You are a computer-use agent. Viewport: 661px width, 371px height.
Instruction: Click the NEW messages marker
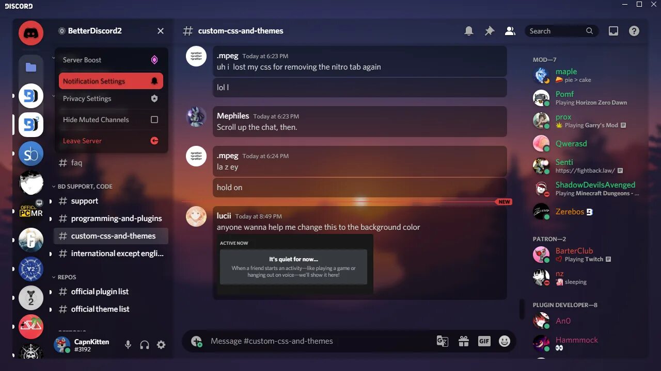click(504, 202)
